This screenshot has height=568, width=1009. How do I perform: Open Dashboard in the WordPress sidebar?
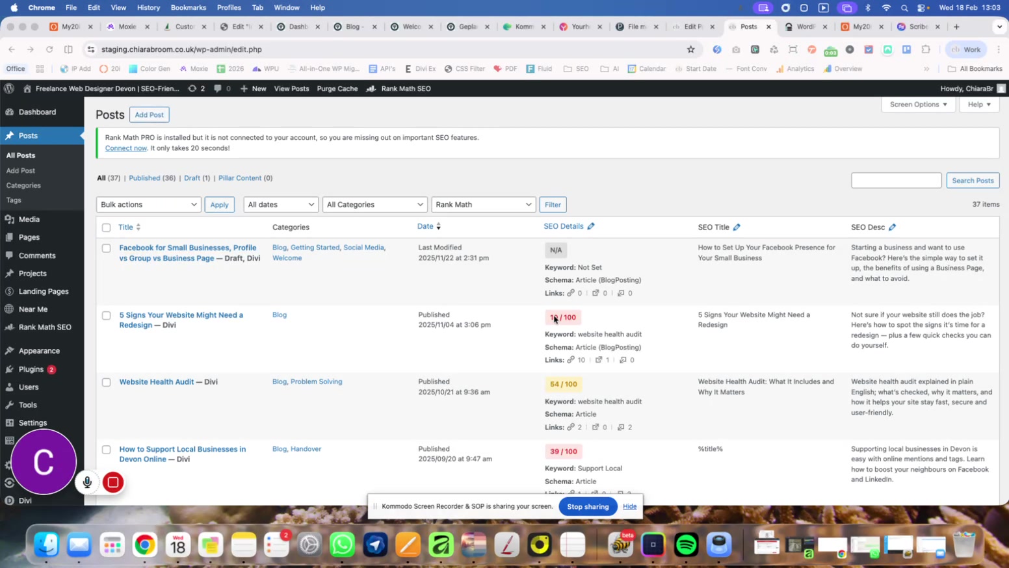pos(37,112)
